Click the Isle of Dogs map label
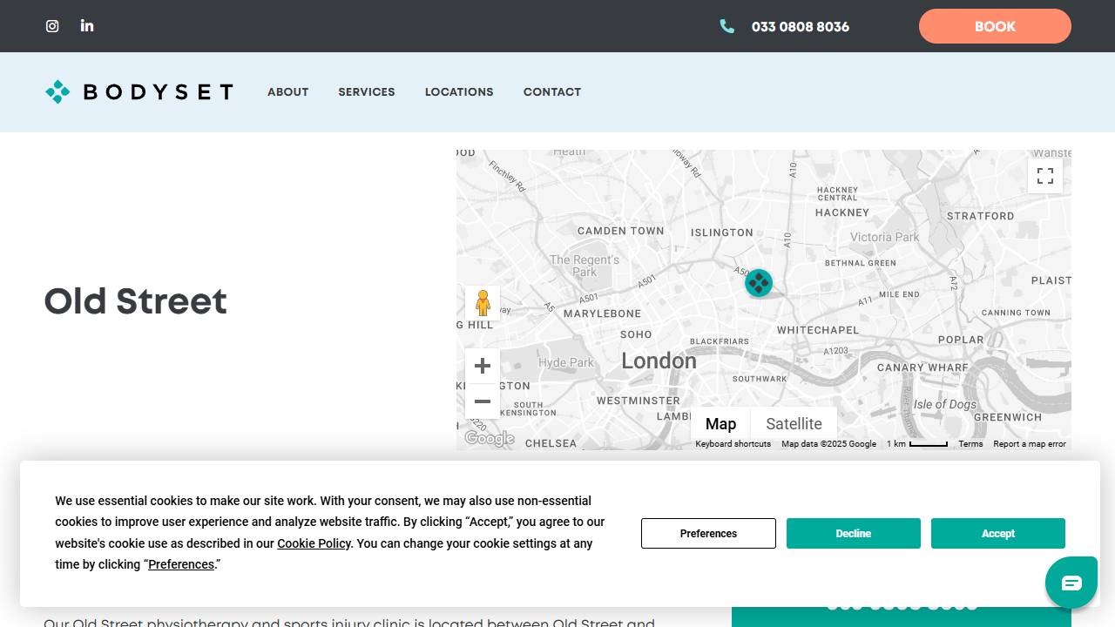The height and width of the screenshot is (627, 1115). (945, 404)
